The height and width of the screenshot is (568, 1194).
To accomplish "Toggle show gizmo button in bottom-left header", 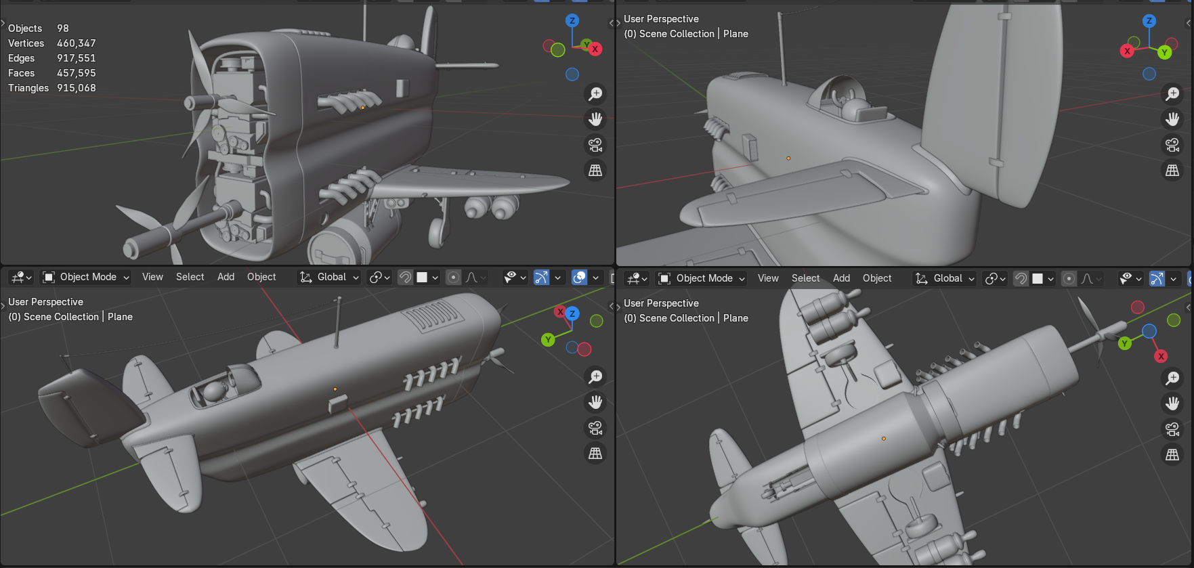I will coord(541,277).
